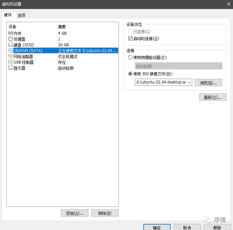
Task: Open the ISO image file path dropdown
Action: [189, 83]
